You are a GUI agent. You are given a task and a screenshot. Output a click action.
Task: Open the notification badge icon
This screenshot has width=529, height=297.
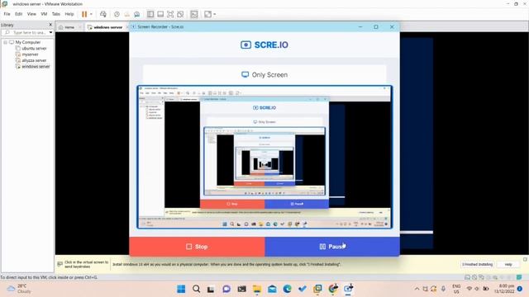[x=520, y=289]
